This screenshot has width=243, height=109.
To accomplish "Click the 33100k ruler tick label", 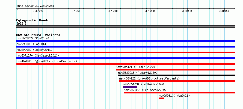I will tap(76, 11).
